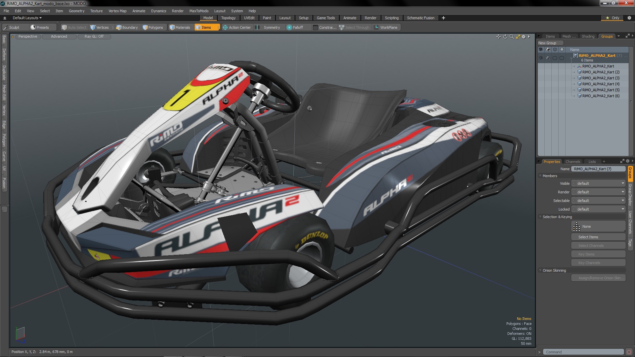This screenshot has width=635, height=357.
Task: Enable Vertices selection mode
Action: (102, 27)
